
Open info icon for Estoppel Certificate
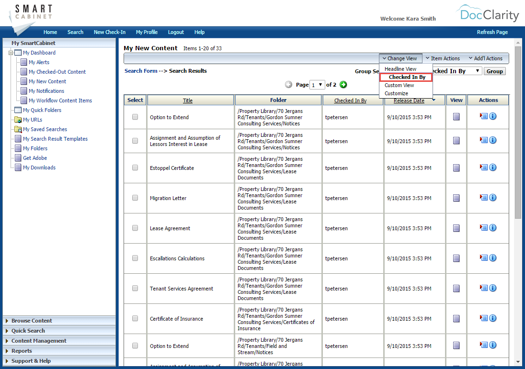(x=492, y=168)
